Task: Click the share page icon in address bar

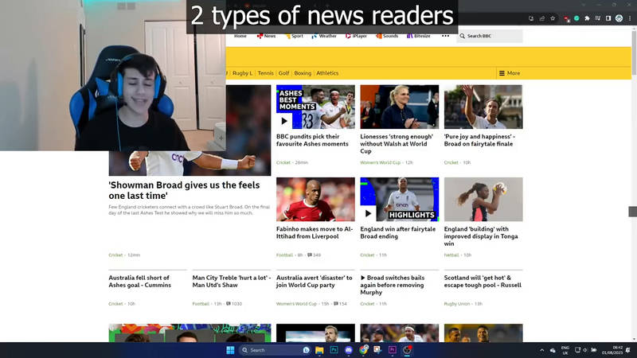Action: [542, 18]
